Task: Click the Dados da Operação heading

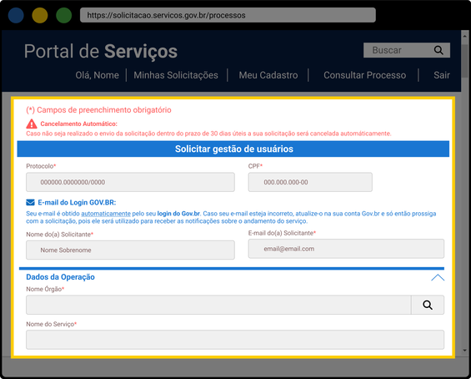Action: pyautogui.click(x=60, y=277)
